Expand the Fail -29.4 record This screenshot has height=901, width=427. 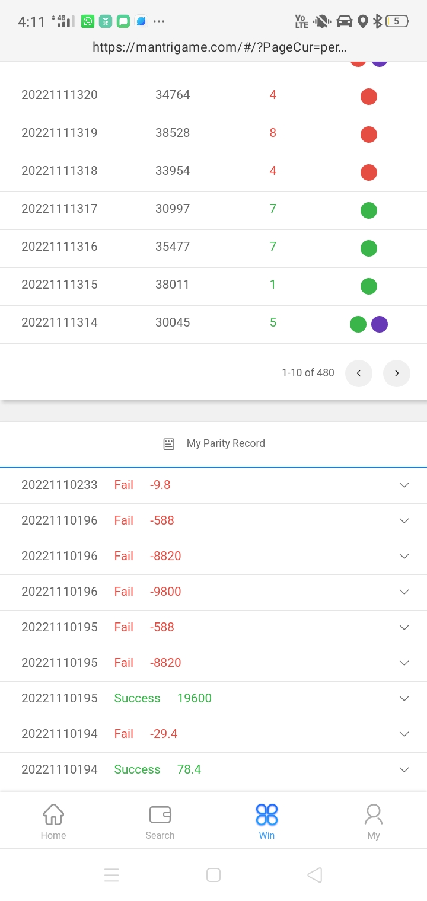[x=404, y=734]
